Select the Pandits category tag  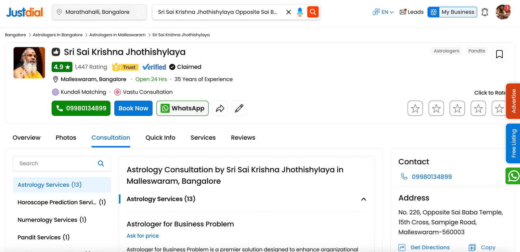[476, 51]
